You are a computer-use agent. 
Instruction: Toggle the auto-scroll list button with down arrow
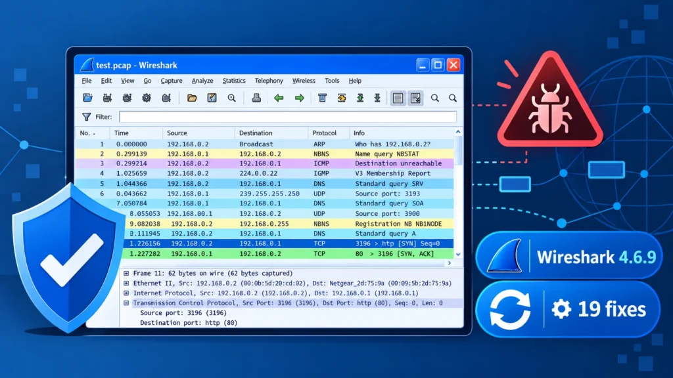[x=415, y=98]
